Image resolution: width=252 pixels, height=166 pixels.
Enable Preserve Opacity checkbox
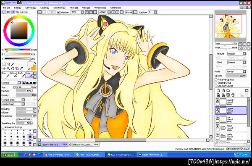216,79
